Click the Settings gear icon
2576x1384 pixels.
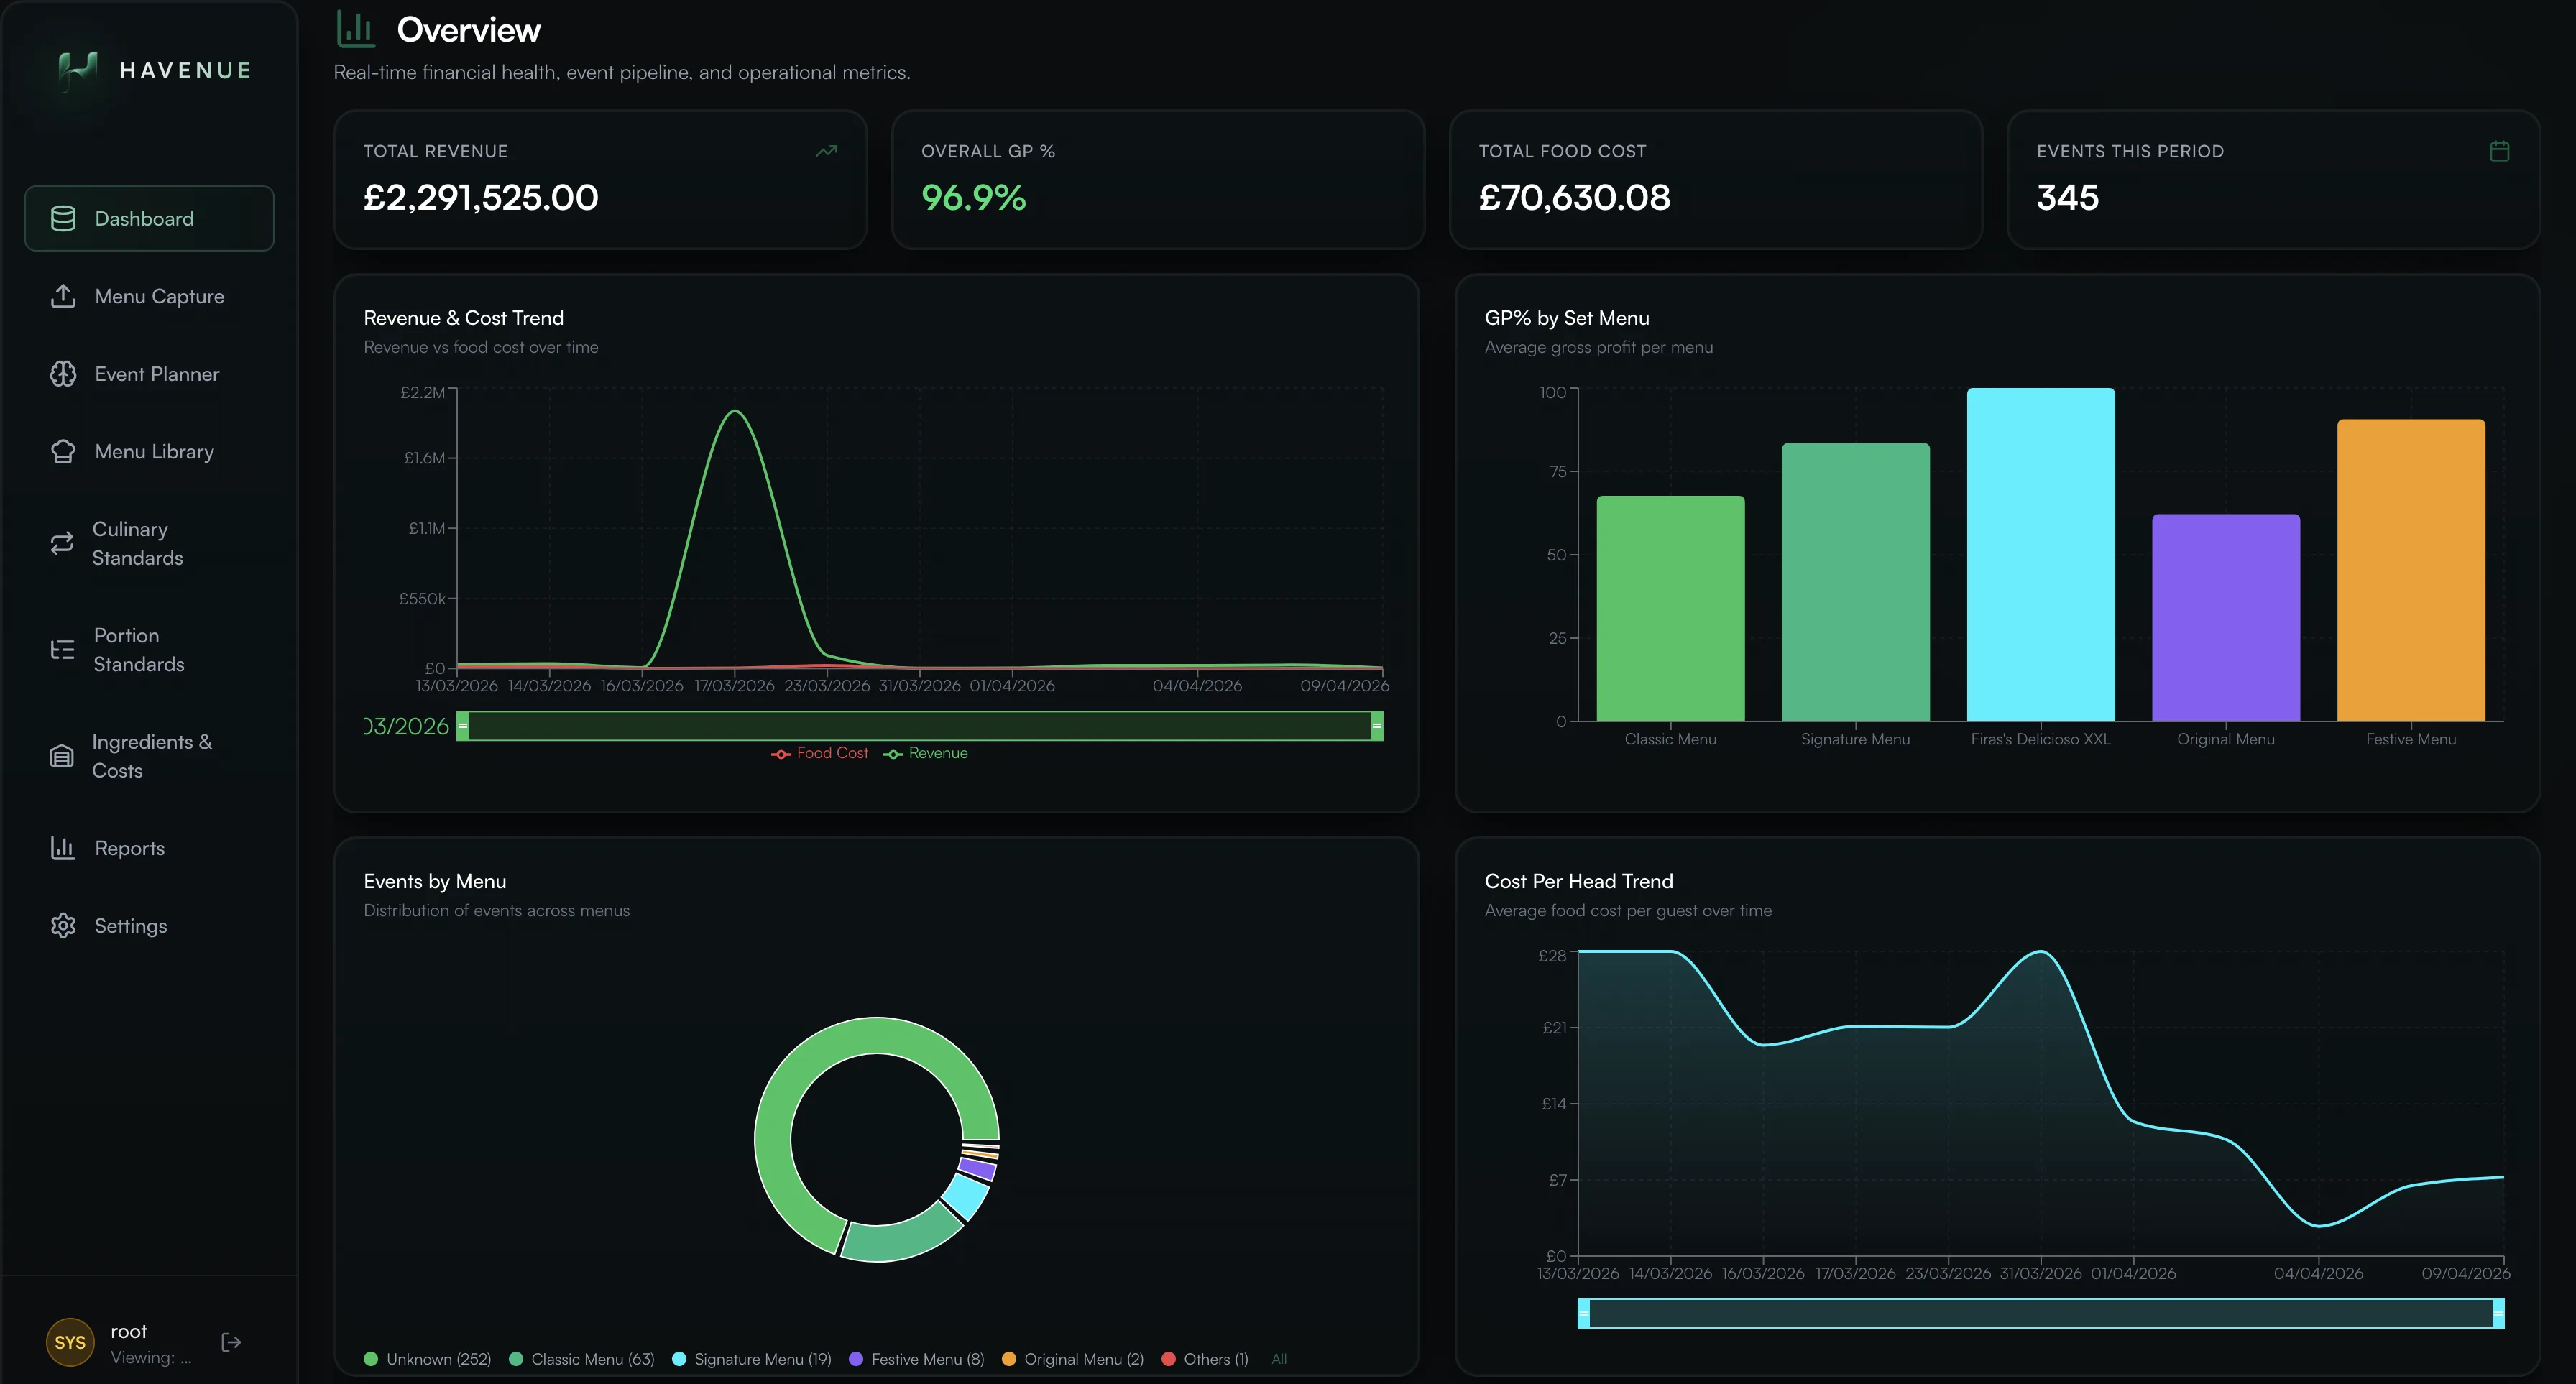click(x=63, y=925)
